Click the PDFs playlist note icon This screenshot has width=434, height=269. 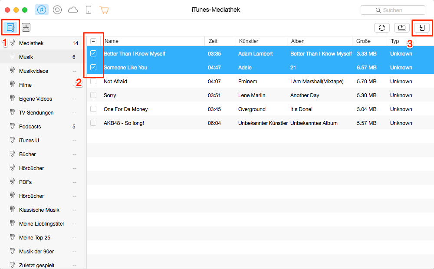pyautogui.click(x=12, y=181)
